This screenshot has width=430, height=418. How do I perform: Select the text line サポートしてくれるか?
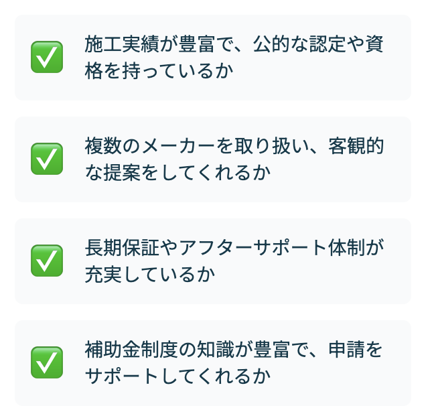click(177, 376)
